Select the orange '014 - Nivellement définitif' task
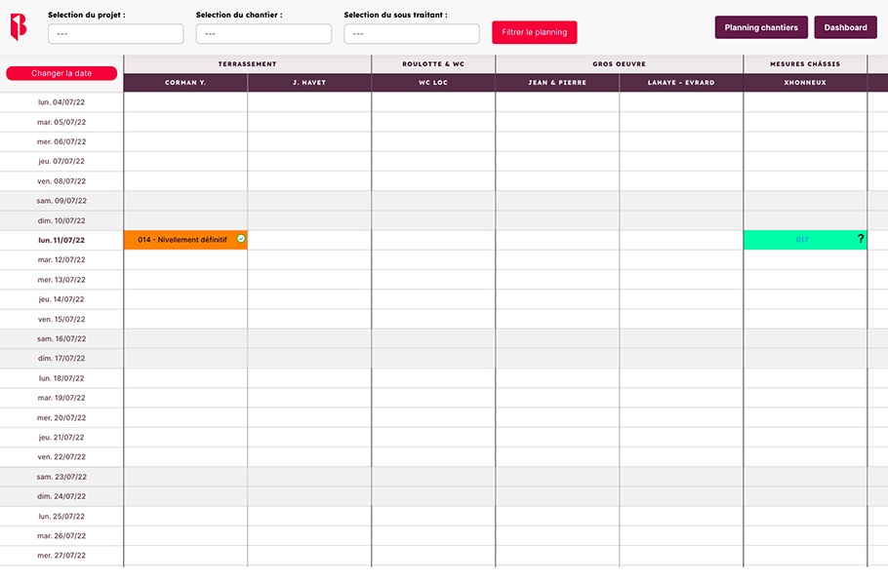The width and height of the screenshot is (888, 582). point(182,240)
